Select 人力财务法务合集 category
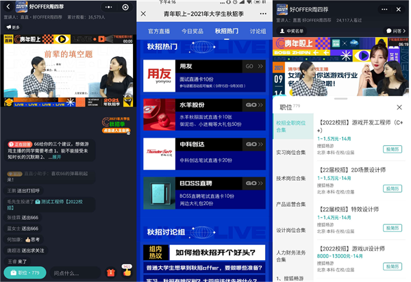 [x=292, y=256]
